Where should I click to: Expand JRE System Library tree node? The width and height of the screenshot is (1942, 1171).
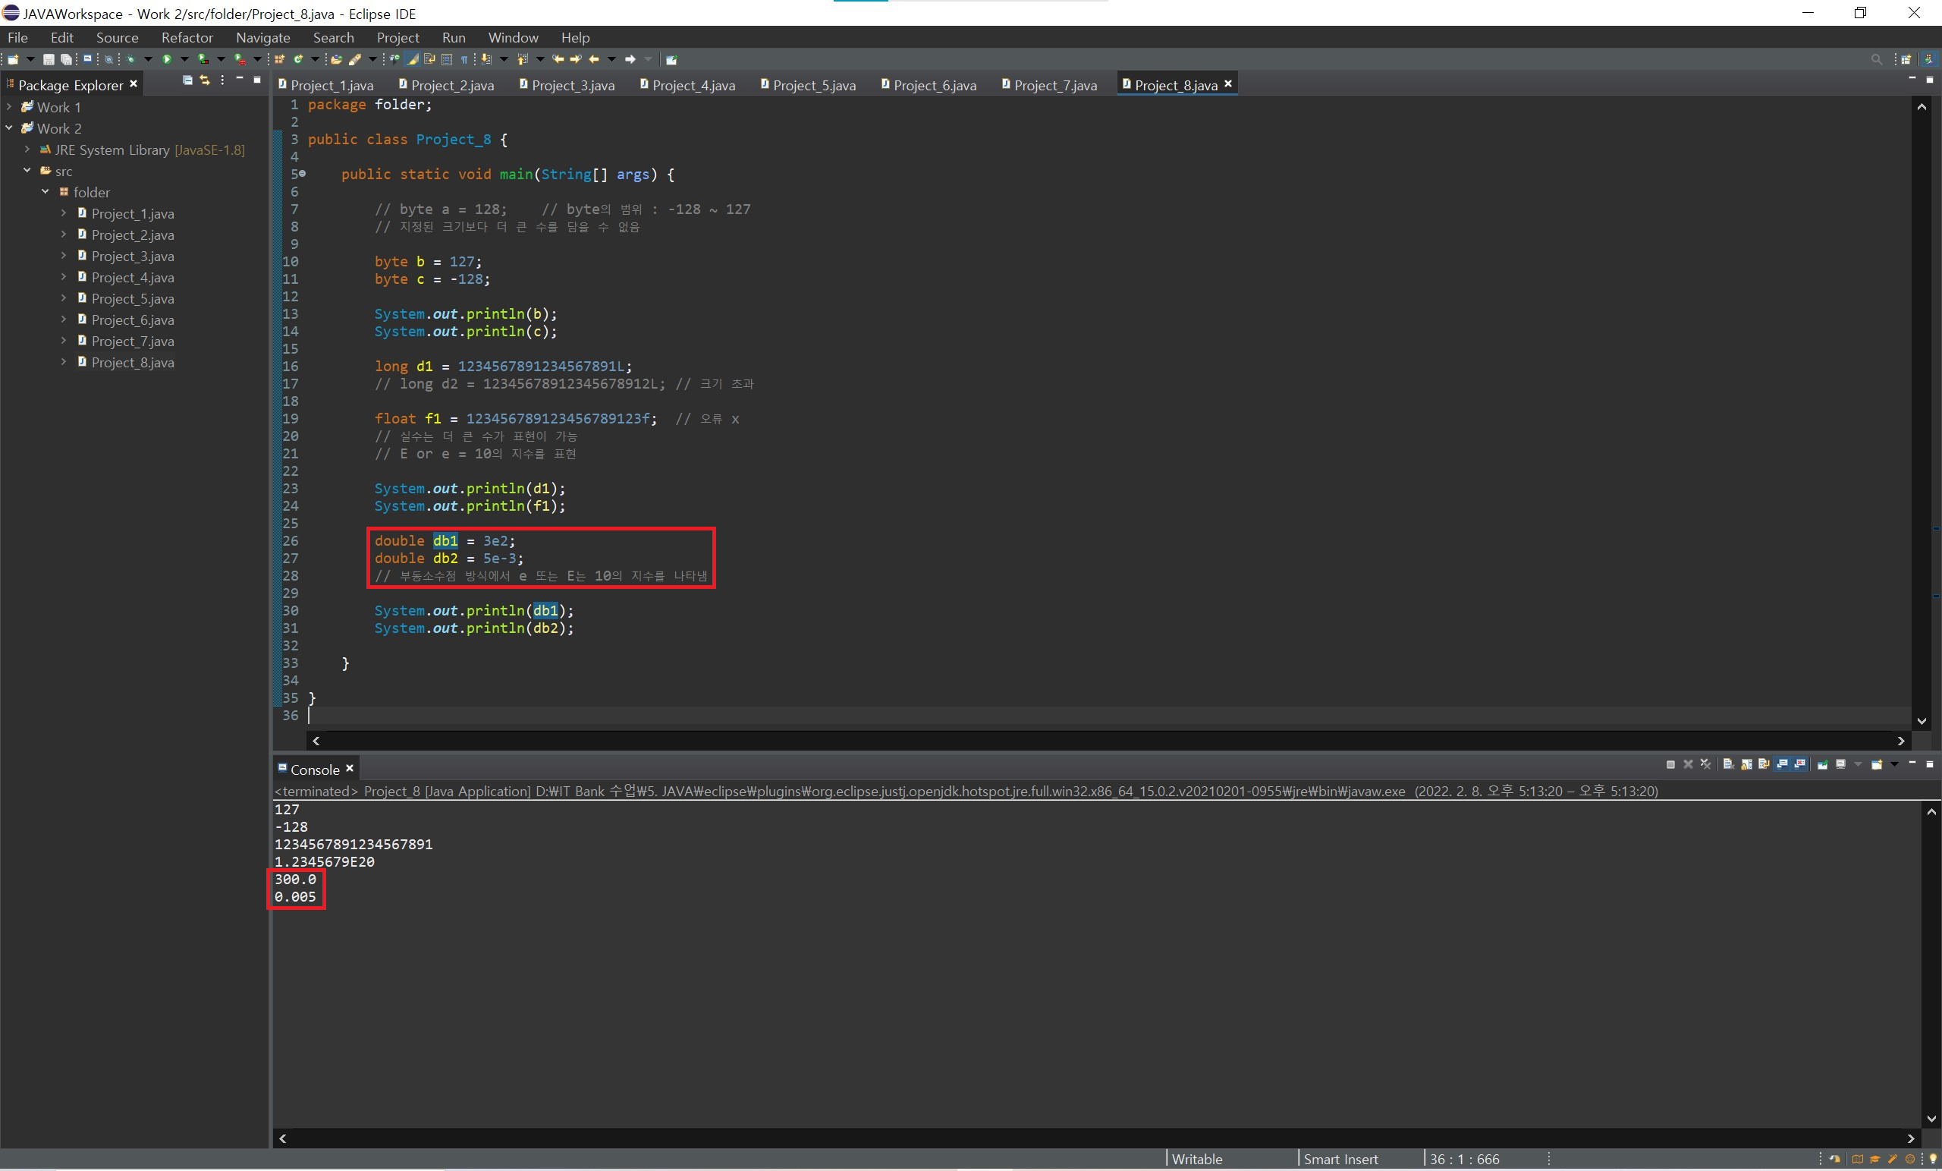[x=27, y=149]
